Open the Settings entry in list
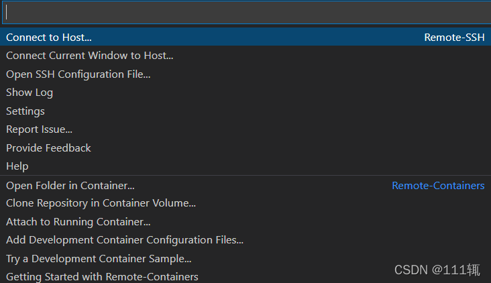 (x=245, y=111)
